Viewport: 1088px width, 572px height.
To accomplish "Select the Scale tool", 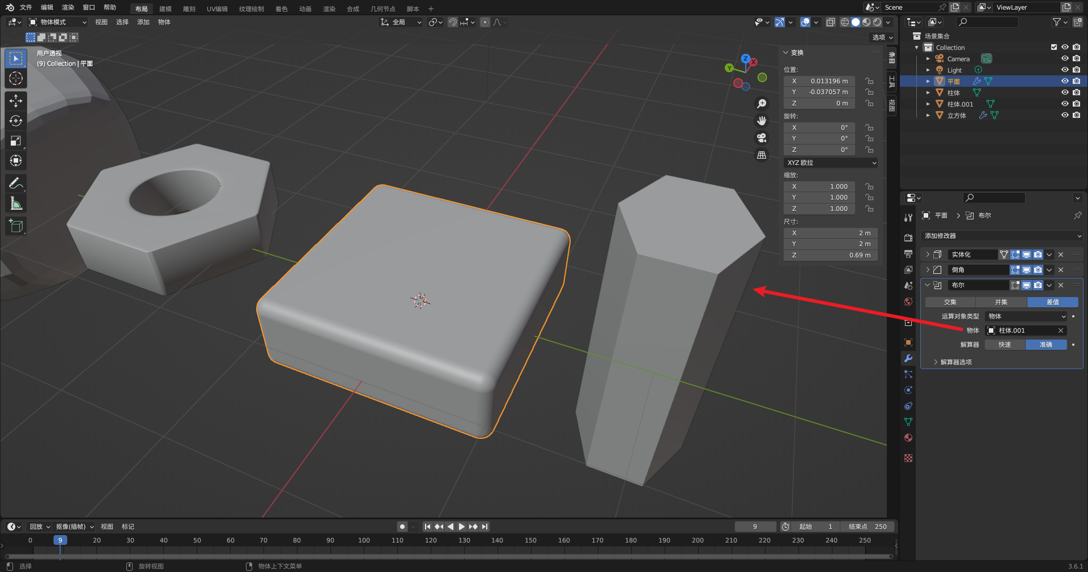I will click(x=16, y=141).
